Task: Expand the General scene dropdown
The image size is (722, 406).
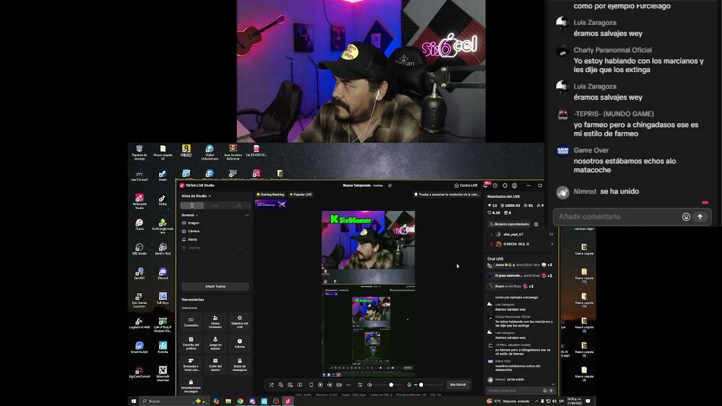Action: [190, 215]
